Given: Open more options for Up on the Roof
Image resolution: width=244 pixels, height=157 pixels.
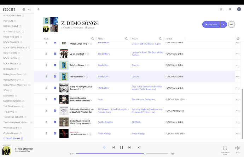Looking at the screenshot, I should pos(238,54).
